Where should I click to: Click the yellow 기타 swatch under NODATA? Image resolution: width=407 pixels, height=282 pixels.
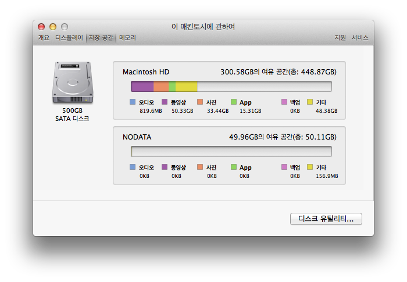click(309, 167)
